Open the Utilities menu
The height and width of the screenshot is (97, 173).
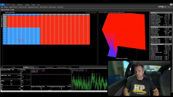(33, 5)
